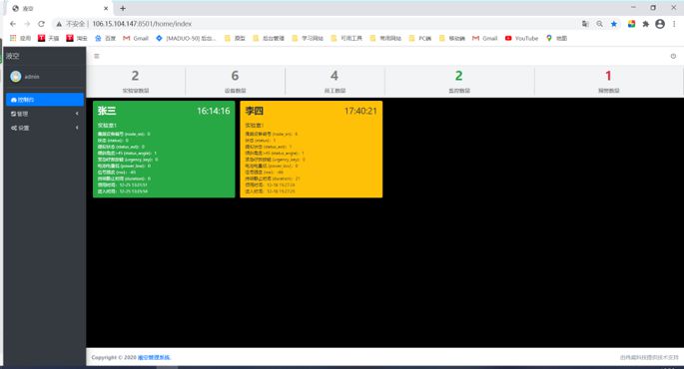Open a new browser tab

tap(123, 8)
